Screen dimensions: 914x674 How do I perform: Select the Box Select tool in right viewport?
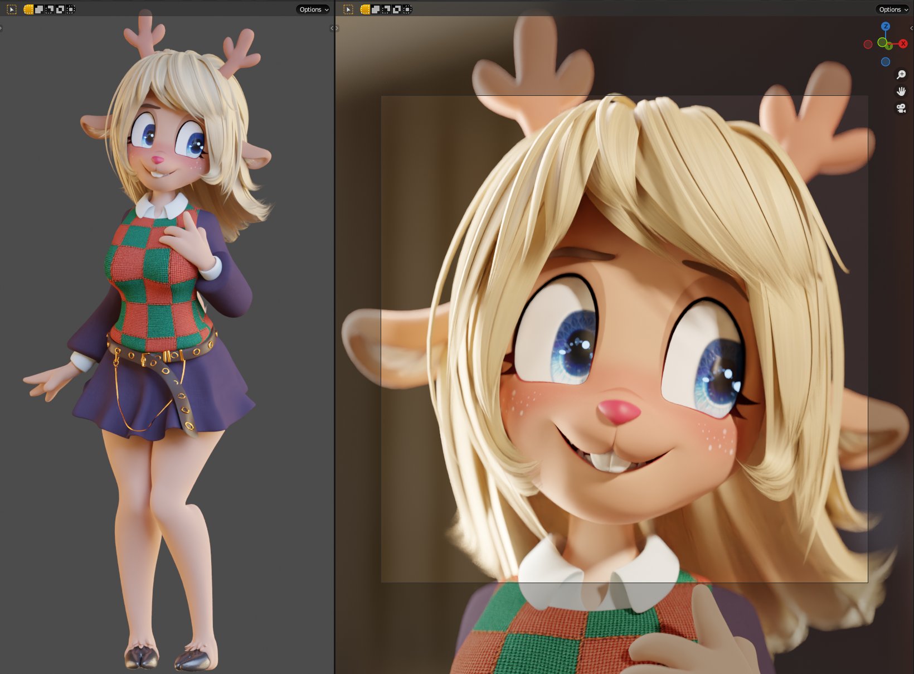coord(348,9)
